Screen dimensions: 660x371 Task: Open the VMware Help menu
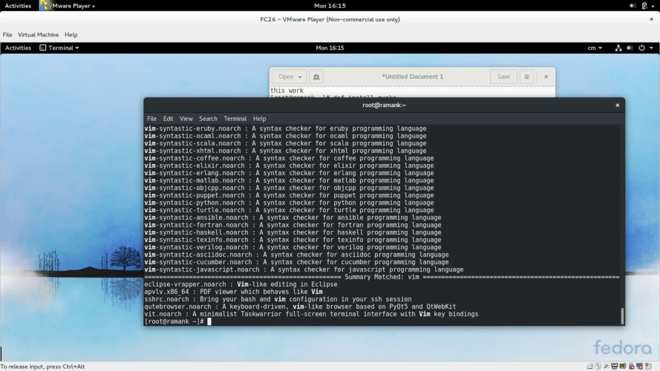point(71,35)
